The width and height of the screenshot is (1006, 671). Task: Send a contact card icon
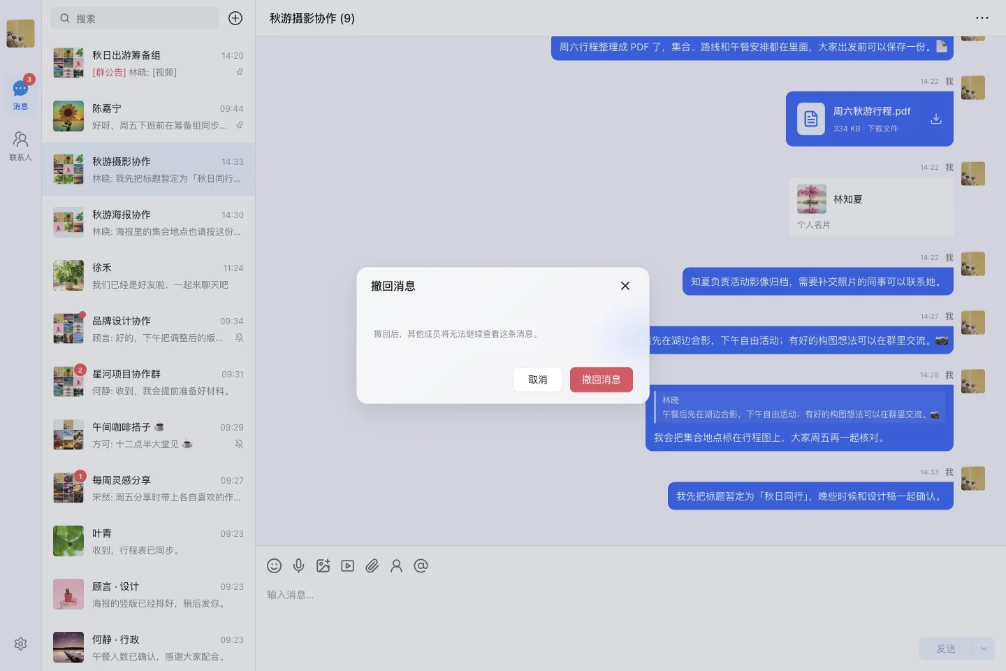[396, 565]
